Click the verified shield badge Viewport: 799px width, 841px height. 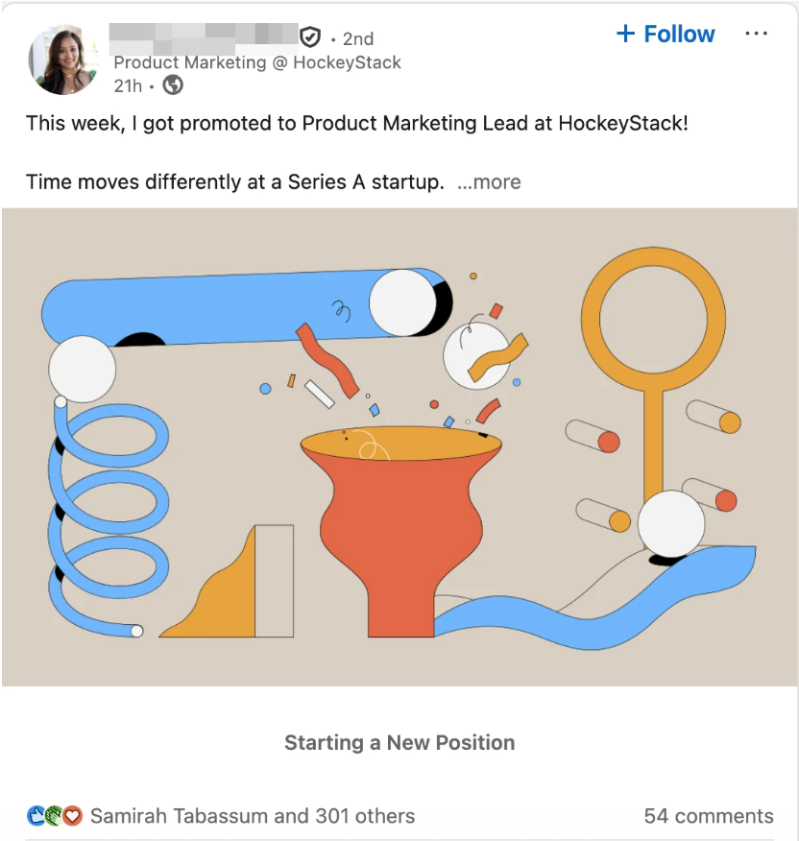pos(309,37)
